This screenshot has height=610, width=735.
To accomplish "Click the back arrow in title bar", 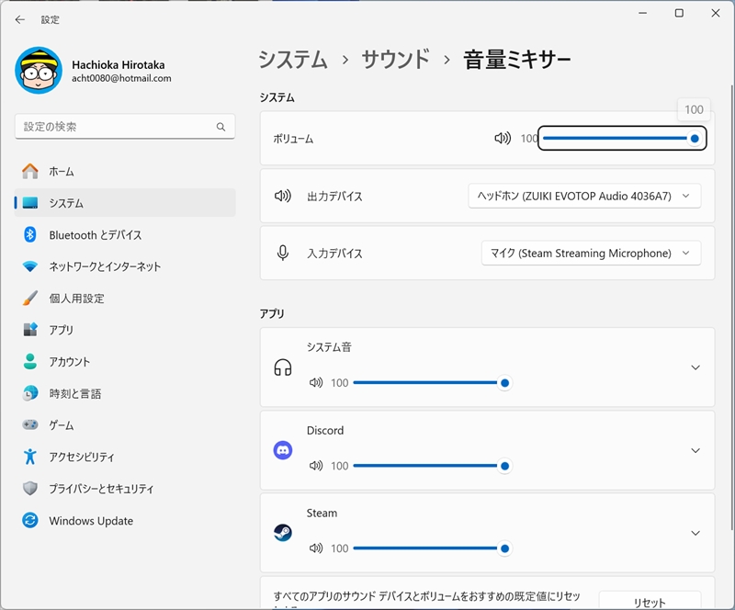I will tap(20, 19).
